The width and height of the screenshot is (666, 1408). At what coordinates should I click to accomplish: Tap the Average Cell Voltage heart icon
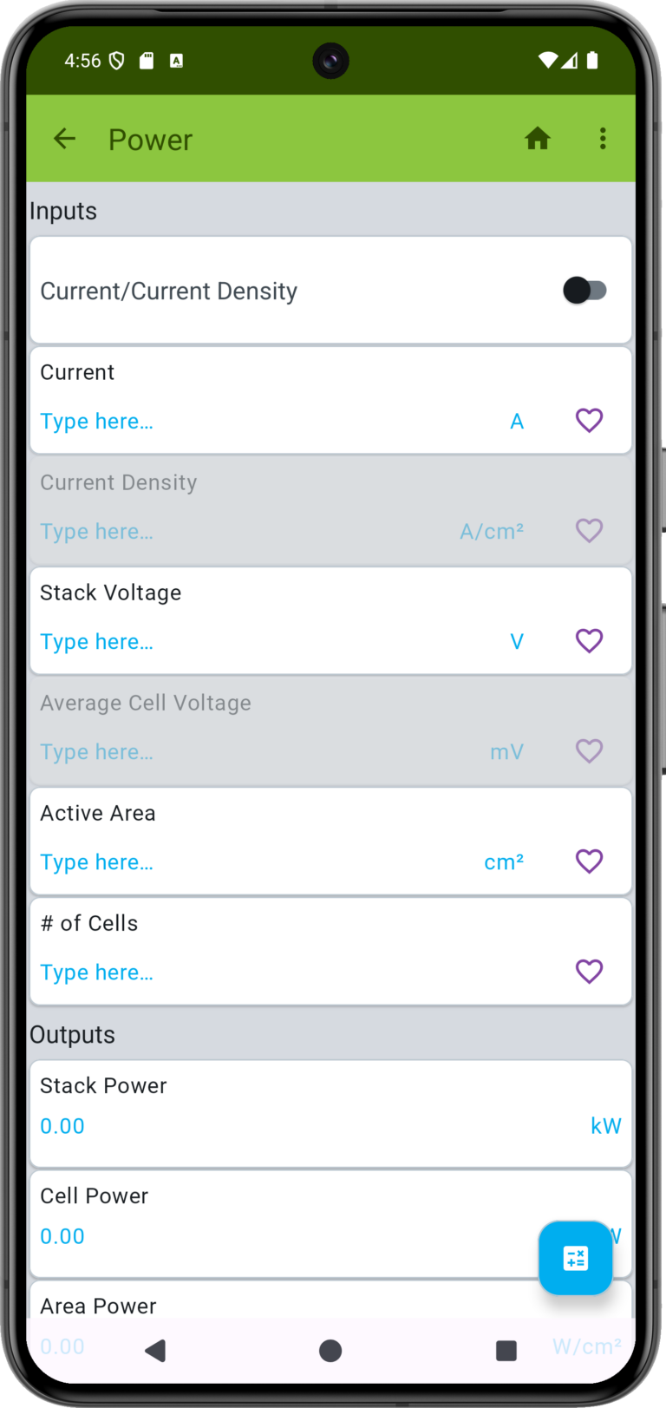click(x=590, y=751)
